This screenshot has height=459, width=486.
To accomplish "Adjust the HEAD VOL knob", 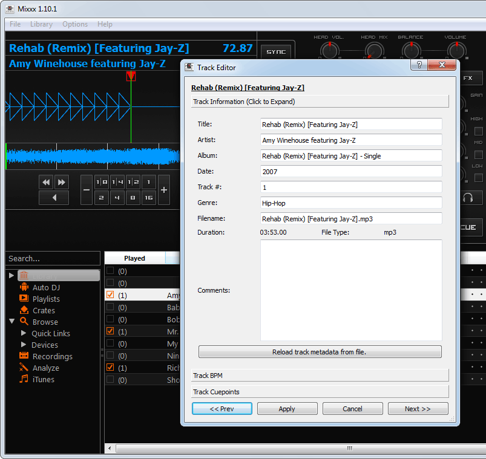I will [329, 50].
